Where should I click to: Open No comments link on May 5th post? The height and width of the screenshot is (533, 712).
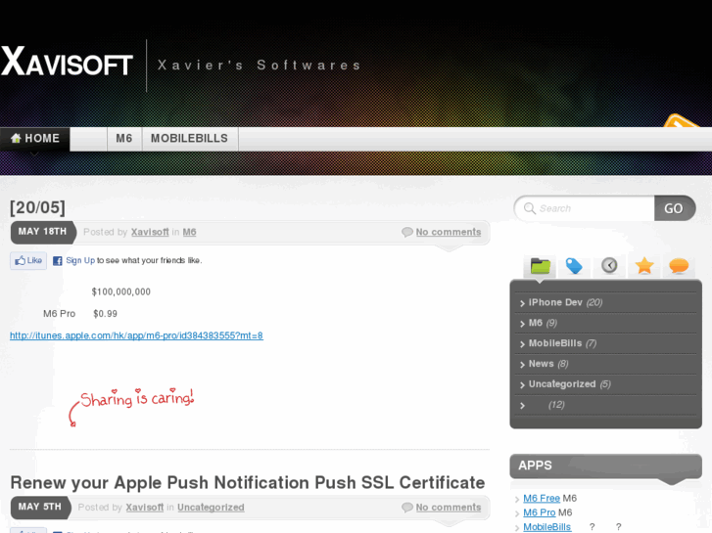pyautogui.click(x=449, y=508)
